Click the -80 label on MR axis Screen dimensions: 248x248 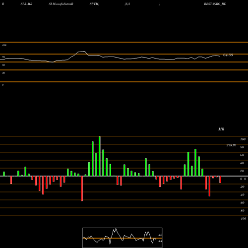pos(242,211)
